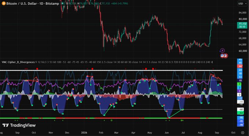
Task: Click the Mar label on time axis
Action: 116,133
